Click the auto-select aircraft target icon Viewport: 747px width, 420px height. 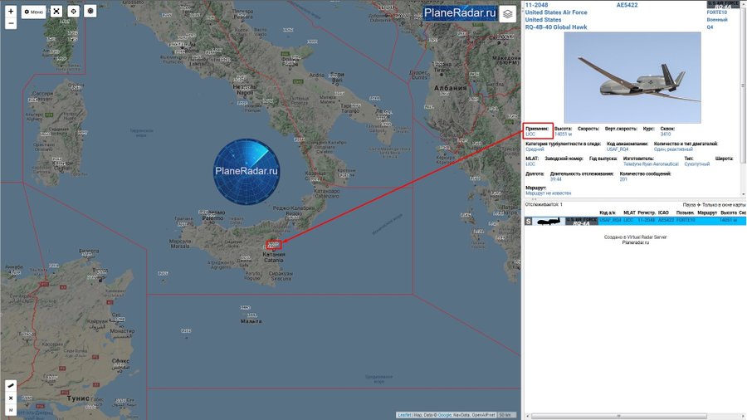click(x=90, y=11)
